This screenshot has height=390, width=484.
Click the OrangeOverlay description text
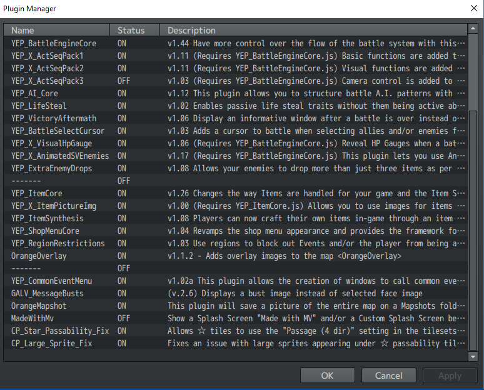point(285,256)
